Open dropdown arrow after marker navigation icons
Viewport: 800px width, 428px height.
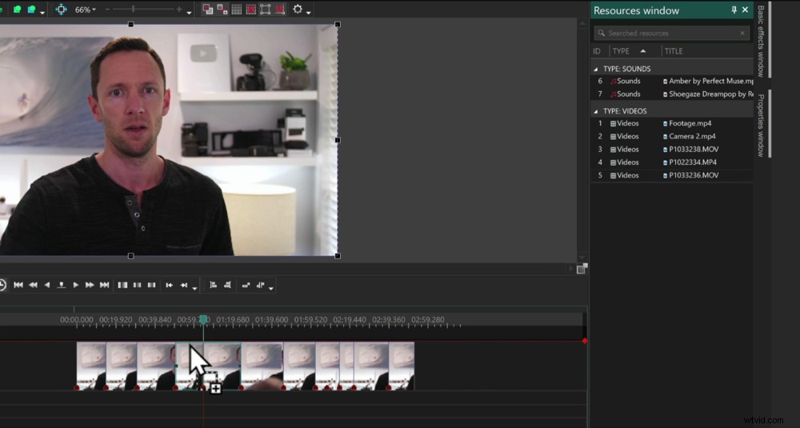click(x=195, y=289)
